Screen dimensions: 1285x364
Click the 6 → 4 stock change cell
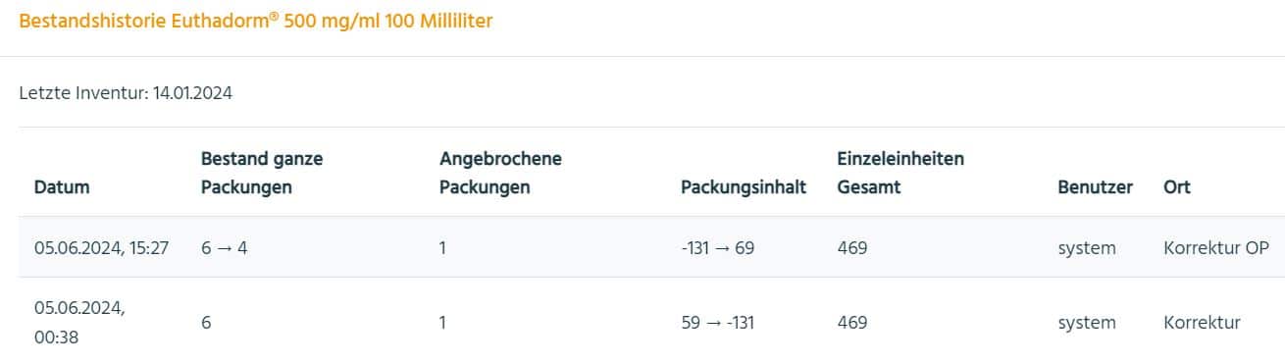pyautogui.click(x=225, y=248)
